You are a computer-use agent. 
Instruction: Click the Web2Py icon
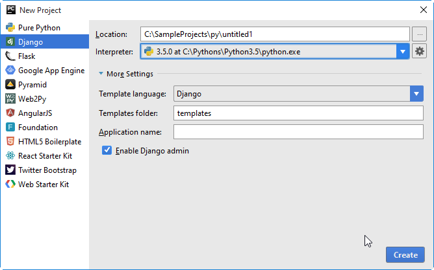pyautogui.click(x=10, y=99)
